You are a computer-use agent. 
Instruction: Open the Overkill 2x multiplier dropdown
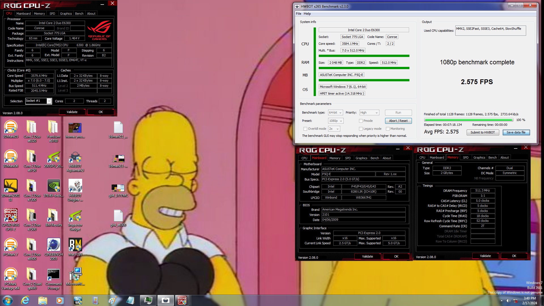point(334,129)
